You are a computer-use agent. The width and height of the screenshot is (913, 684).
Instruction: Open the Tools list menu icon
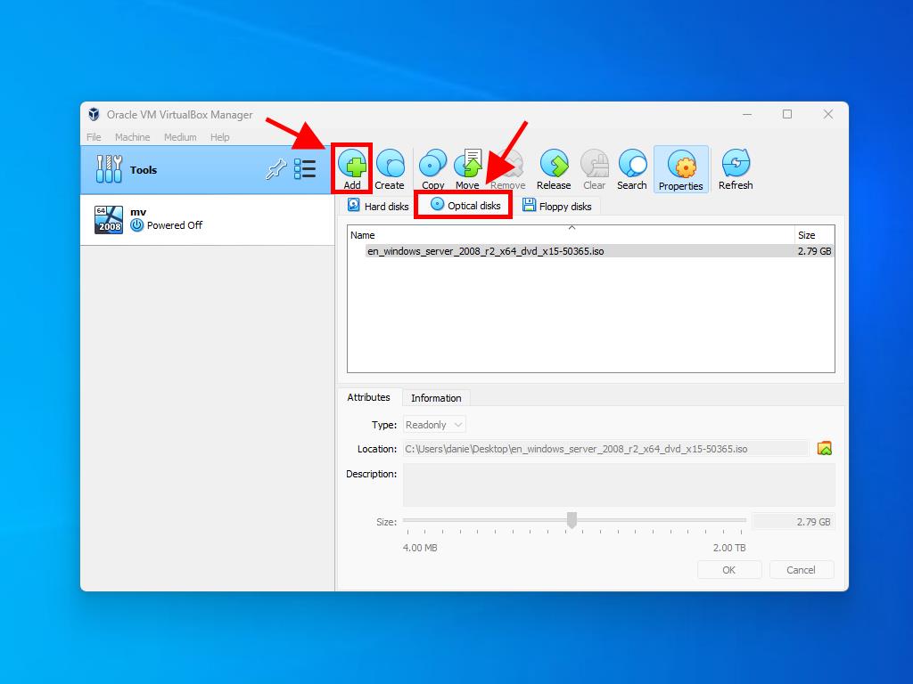305,169
